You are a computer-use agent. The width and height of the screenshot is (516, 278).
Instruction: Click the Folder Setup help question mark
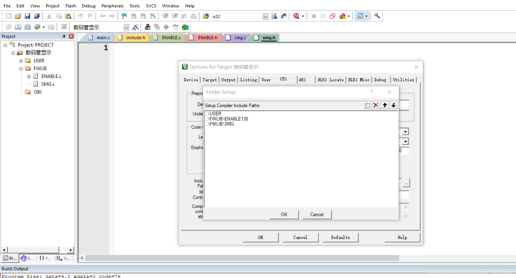tap(372, 92)
